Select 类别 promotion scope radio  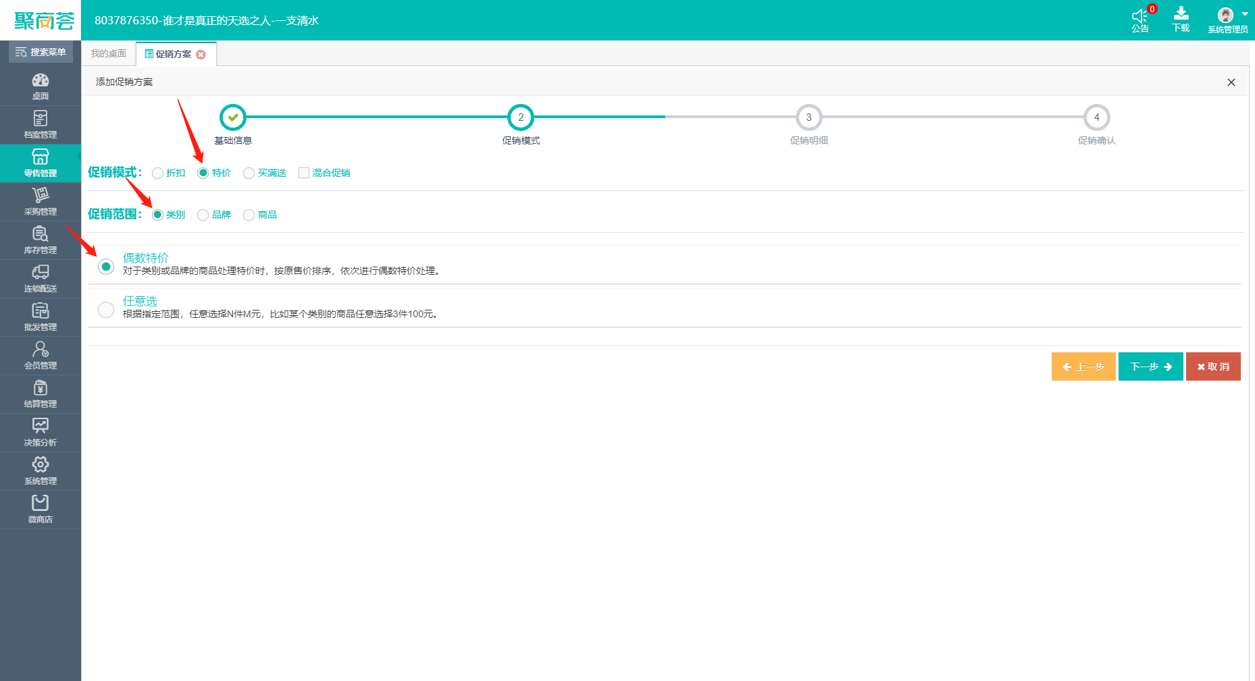(x=157, y=215)
